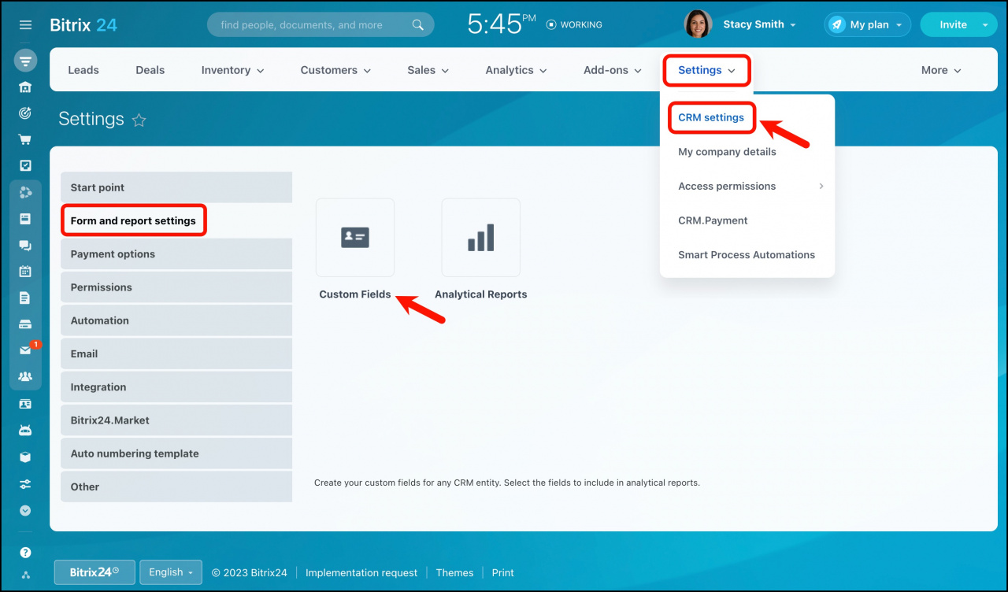The image size is (1008, 592).
Task: Open the My plan dropdown
Action: click(x=868, y=25)
